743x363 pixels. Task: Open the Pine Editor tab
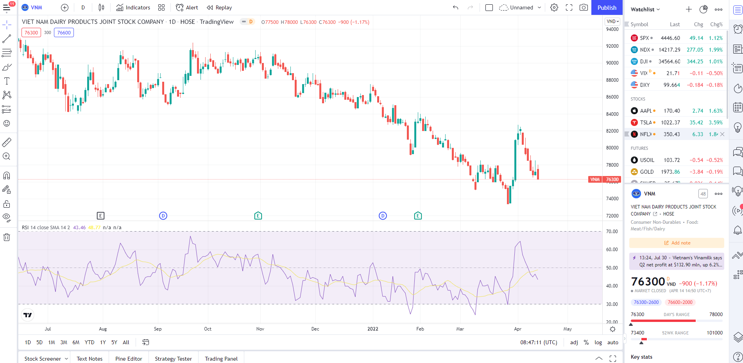[x=129, y=359]
